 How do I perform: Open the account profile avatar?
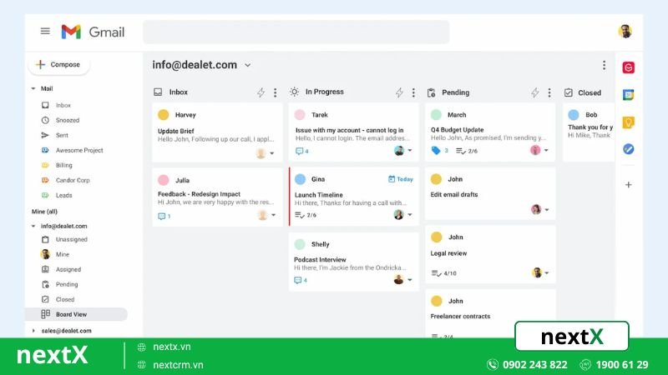coord(625,32)
